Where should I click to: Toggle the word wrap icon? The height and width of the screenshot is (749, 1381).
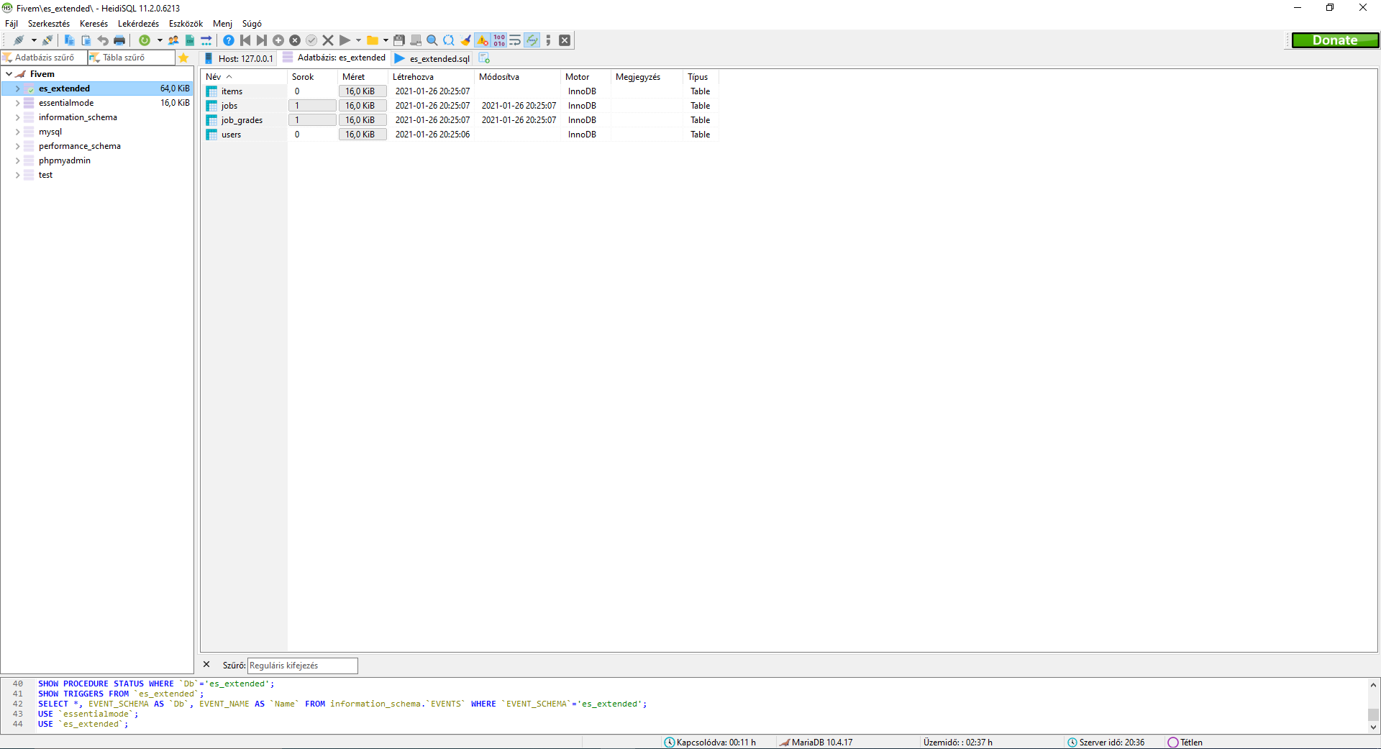click(x=515, y=40)
